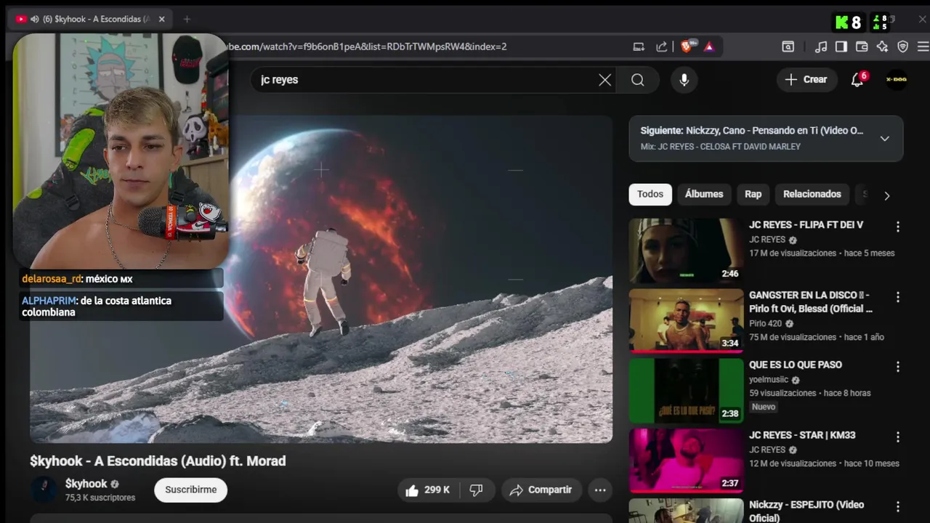930x523 pixels.
Task: Open the Brave VPN shield icon
Action: [x=903, y=46]
